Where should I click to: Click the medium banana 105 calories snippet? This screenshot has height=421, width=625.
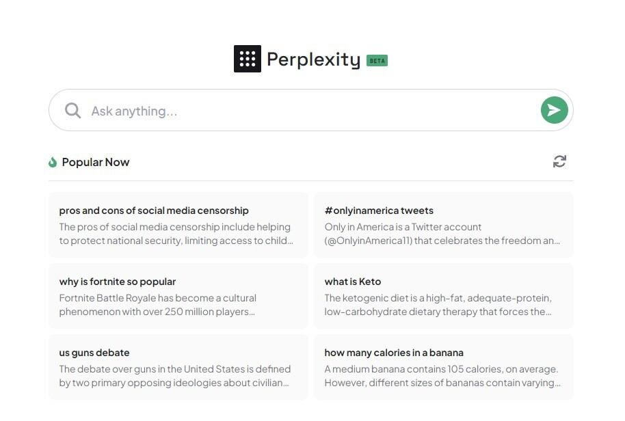point(442,376)
